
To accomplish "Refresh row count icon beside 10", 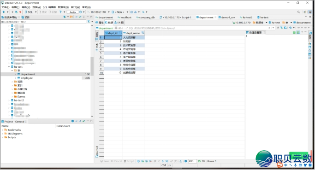I will click(x=199, y=161).
